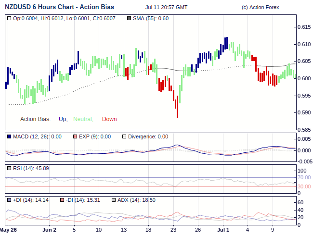Click the 'Jul 1' date axis label
313x235 pixels.
click(223, 230)
